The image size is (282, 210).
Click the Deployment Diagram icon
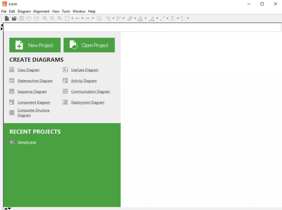click(x=65, y=102)
